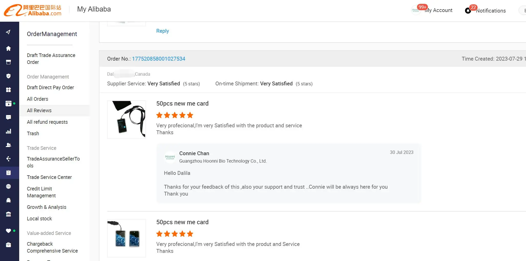
Task: Click the shield checkmark sidebar icon
Action: pyautogui.click(x=8, y=76)
